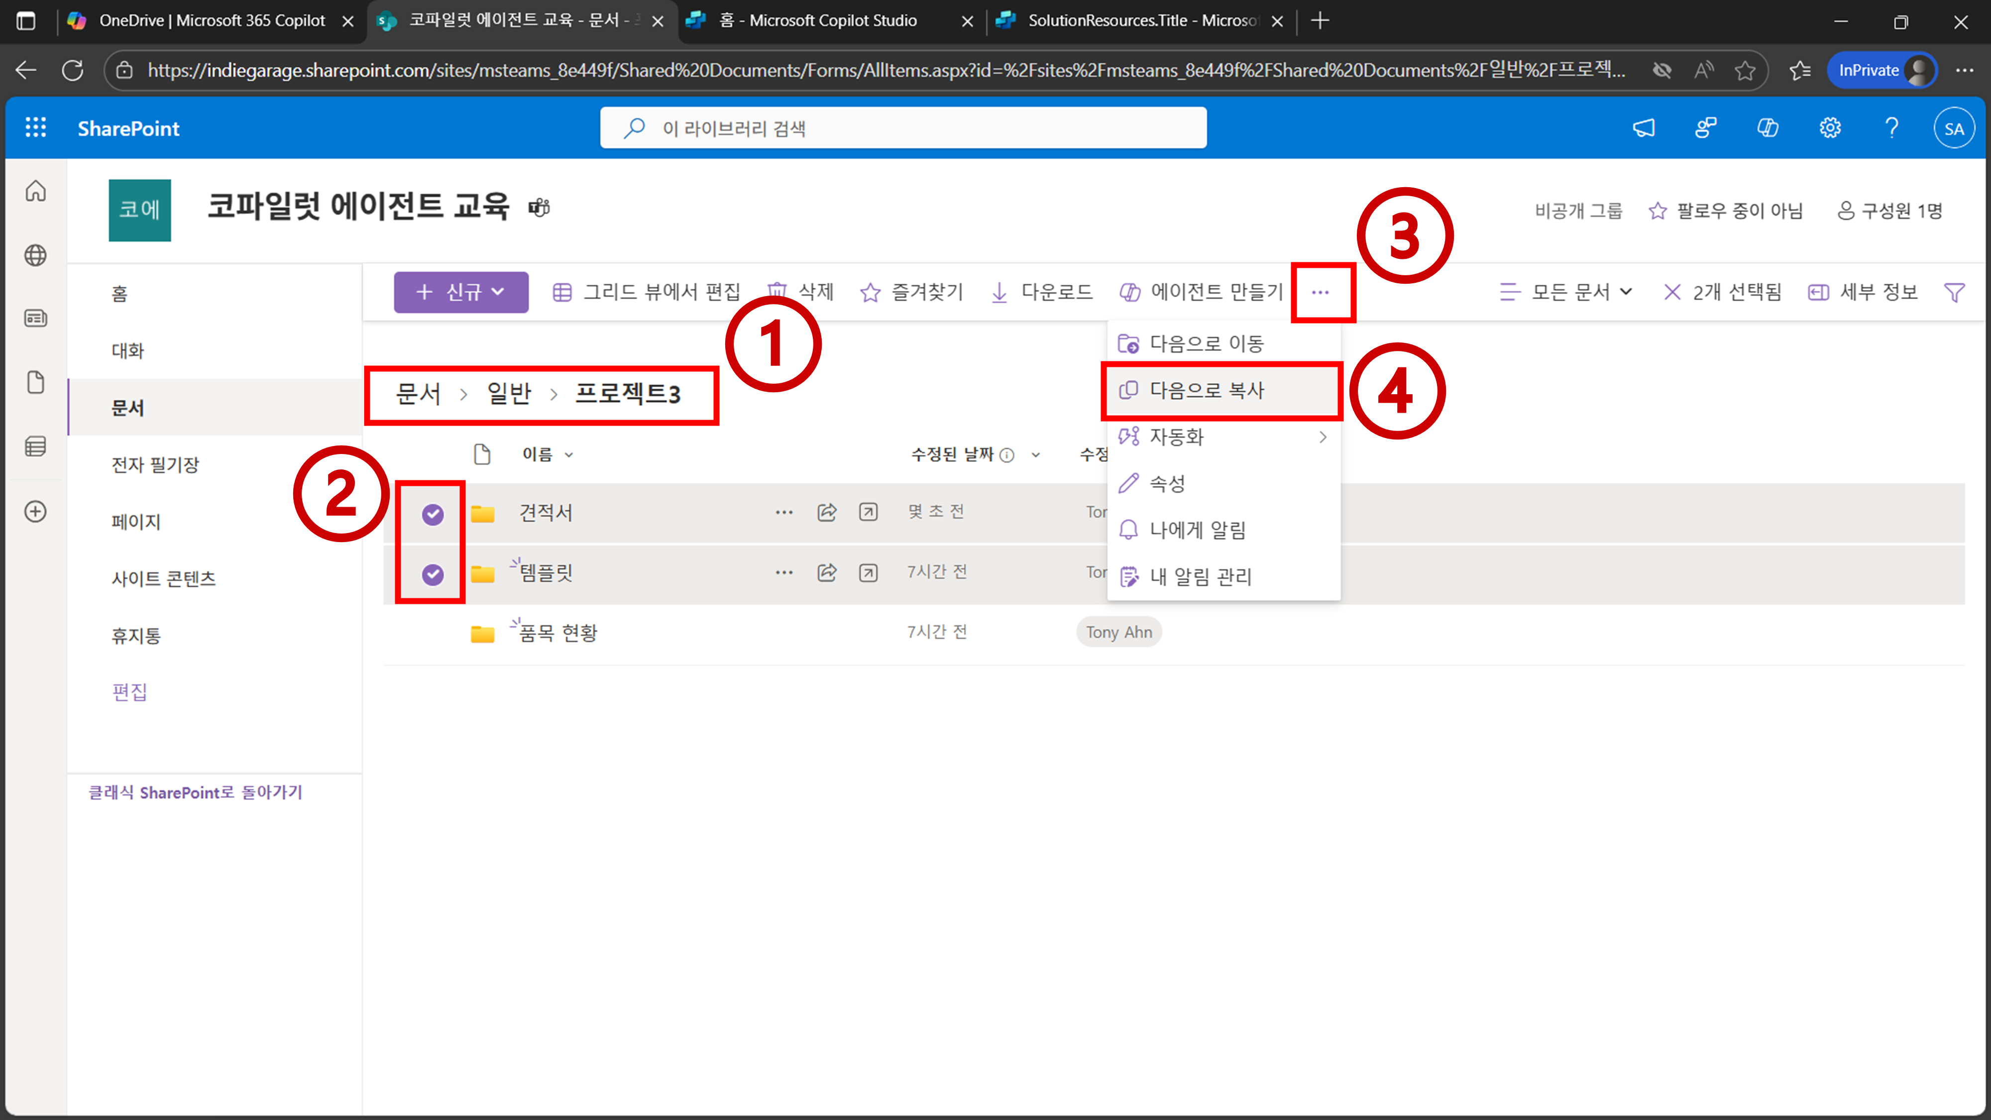Click share icon on 견적서 folder row
Viewport: 1991px width, 1120px height.
click(x=827, y=512)
